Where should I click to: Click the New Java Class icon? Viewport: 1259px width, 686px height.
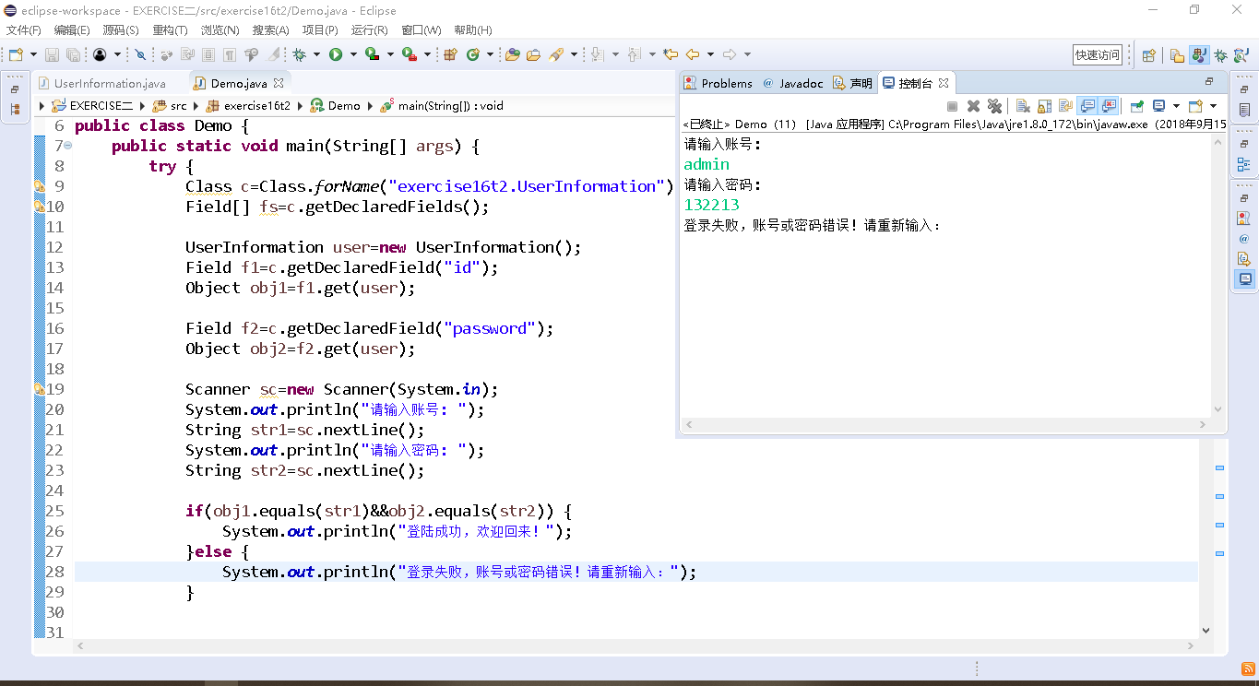pos(472,55)
